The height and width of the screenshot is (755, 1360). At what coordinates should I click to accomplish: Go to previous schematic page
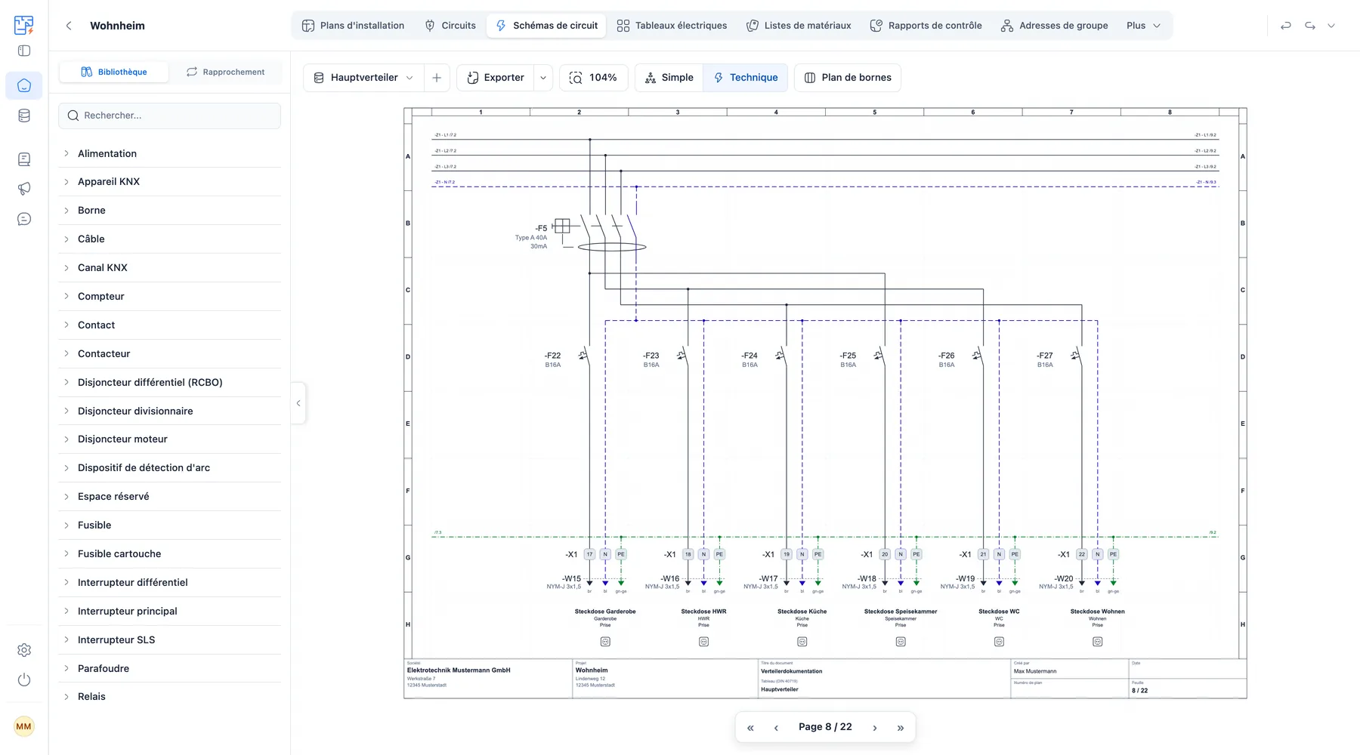click(x=776, y=728)
